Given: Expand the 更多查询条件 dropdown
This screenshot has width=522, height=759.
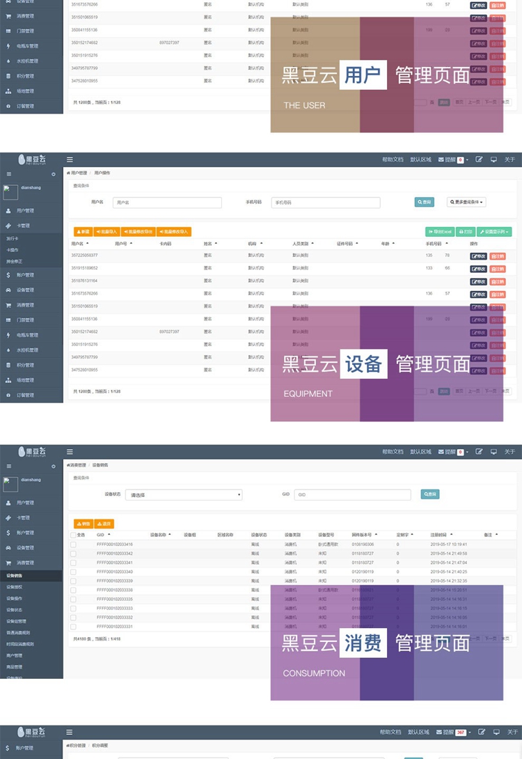Looking at the screenshot, I should pos(466,202).
